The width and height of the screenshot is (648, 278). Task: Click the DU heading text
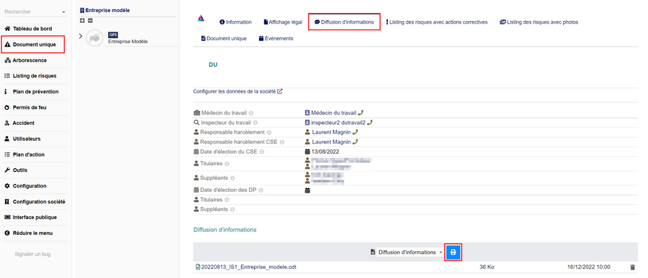coord(213,65)
